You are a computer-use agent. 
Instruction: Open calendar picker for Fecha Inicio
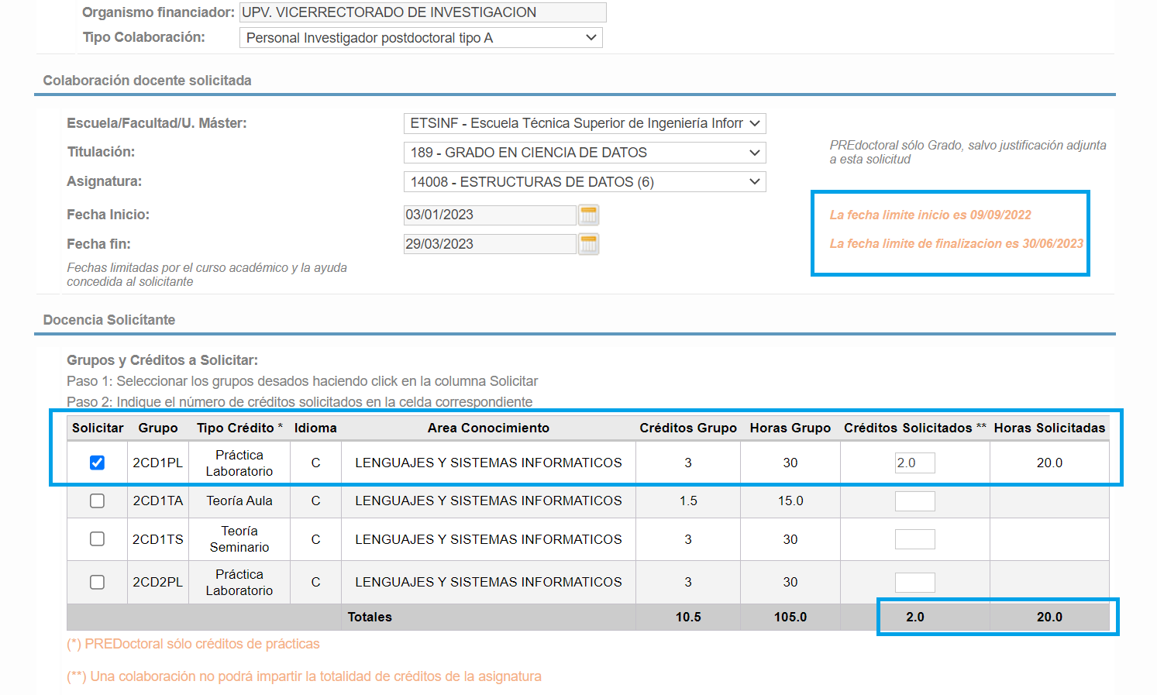click(x=588, y=215)
